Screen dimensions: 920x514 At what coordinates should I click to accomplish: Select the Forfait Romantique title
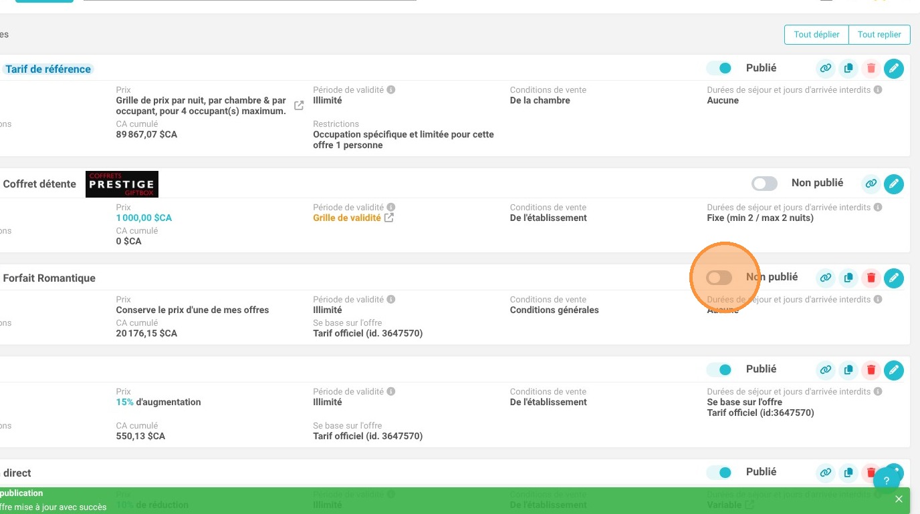pos(49,278)
